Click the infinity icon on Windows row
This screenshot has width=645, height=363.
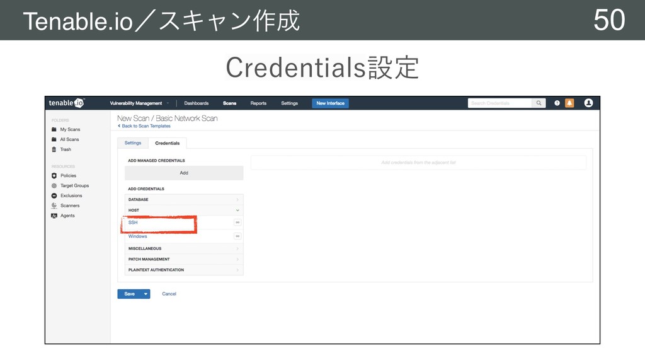click(237, 236)
